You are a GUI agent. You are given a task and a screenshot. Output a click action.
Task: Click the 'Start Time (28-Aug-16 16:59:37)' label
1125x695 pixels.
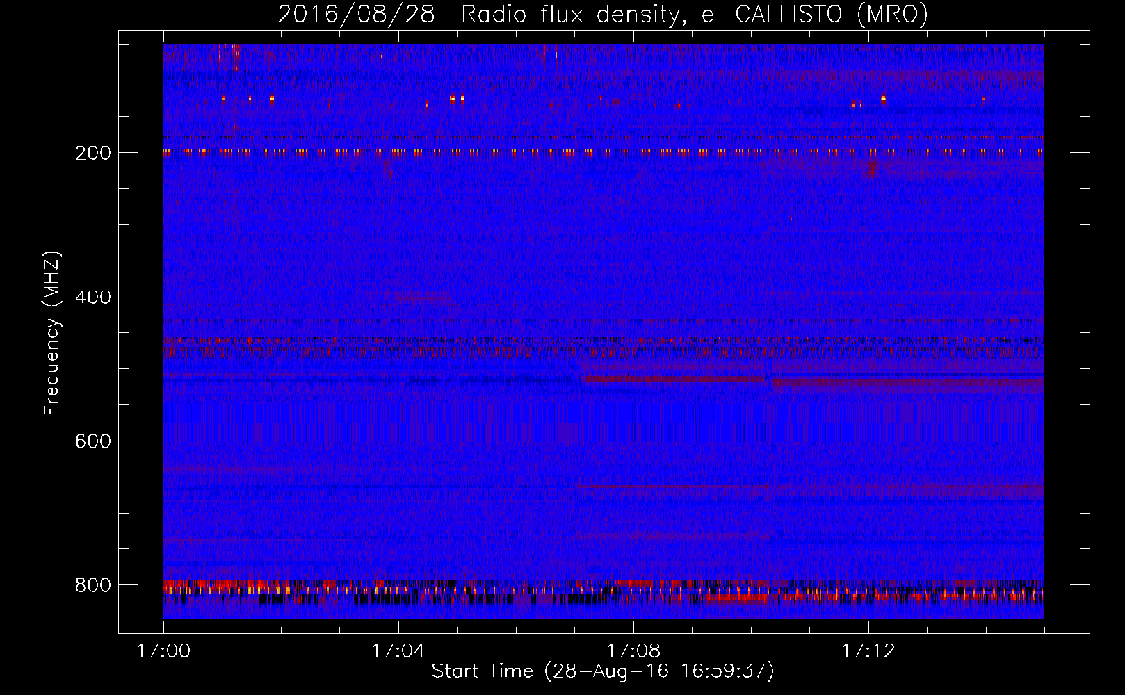pyautogui.click(x=603, y=671)
